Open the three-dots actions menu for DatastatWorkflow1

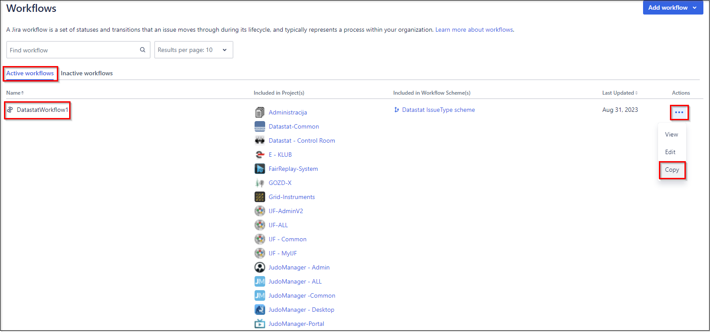point(679,112)
